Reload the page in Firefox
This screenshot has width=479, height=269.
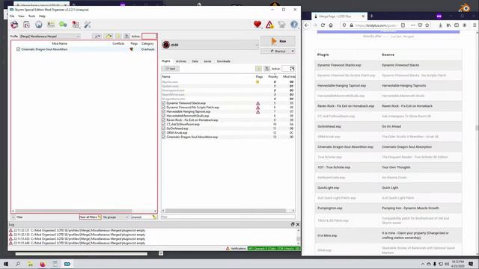click(323, 25)
